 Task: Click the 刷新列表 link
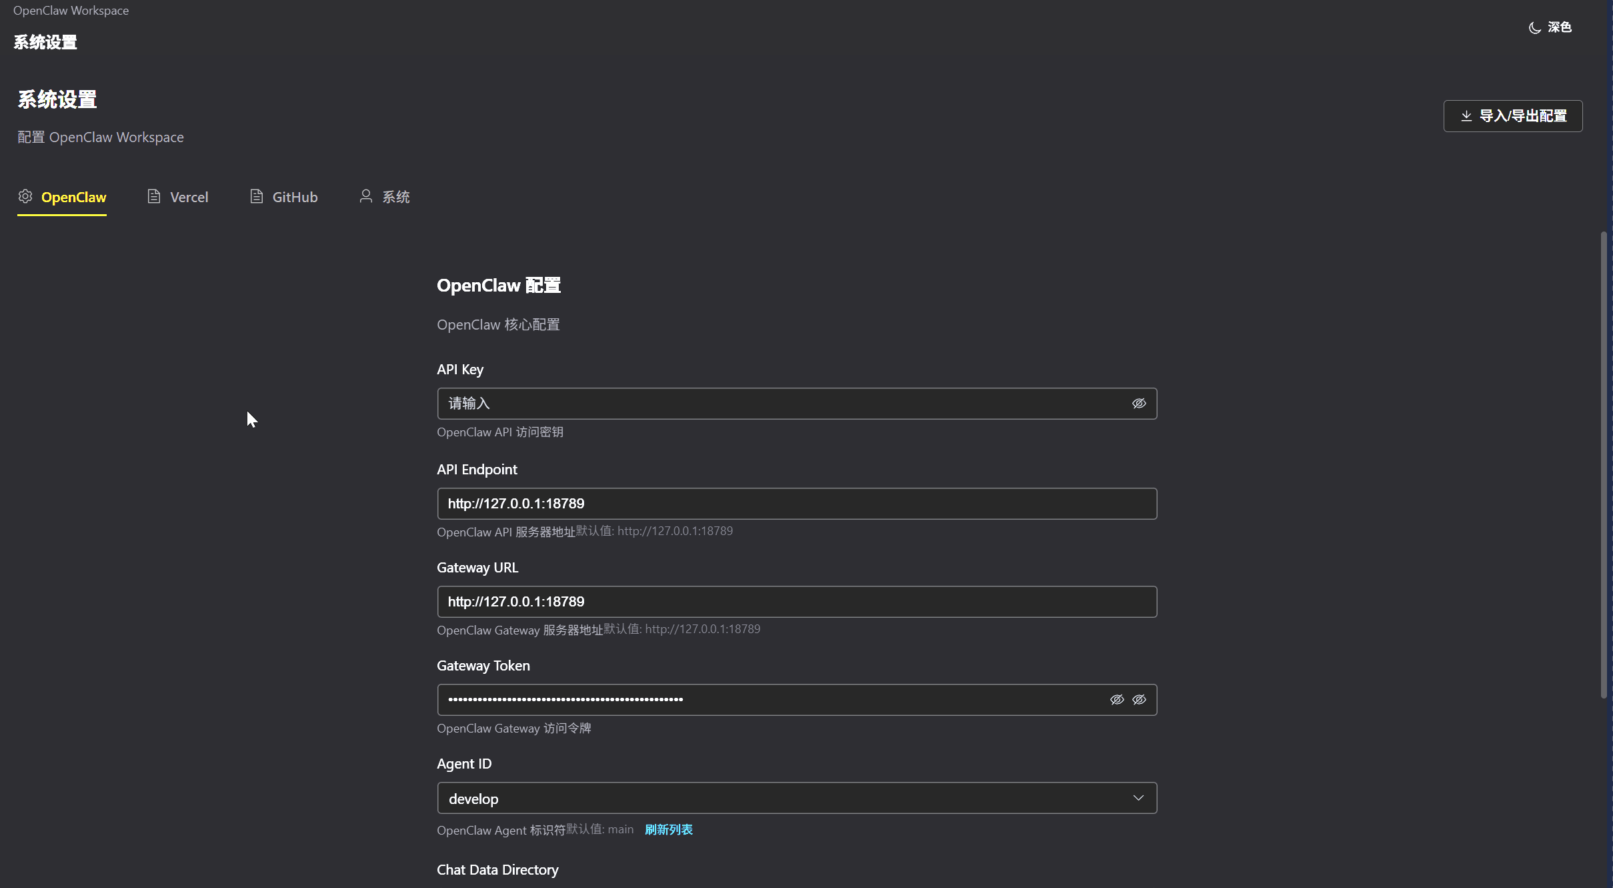[x=669, y=830]
